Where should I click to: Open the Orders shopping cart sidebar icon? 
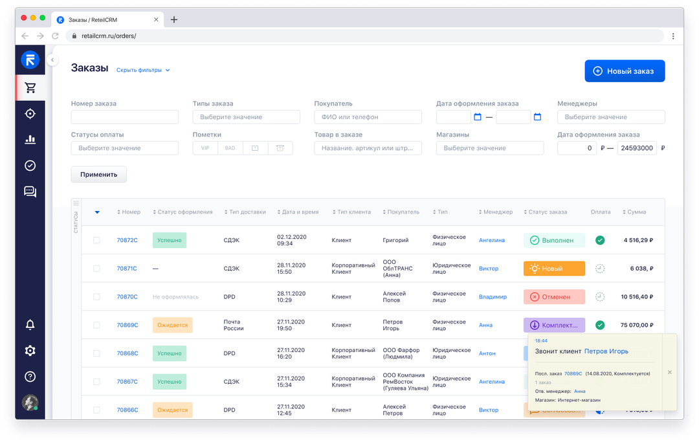point(30,88)
